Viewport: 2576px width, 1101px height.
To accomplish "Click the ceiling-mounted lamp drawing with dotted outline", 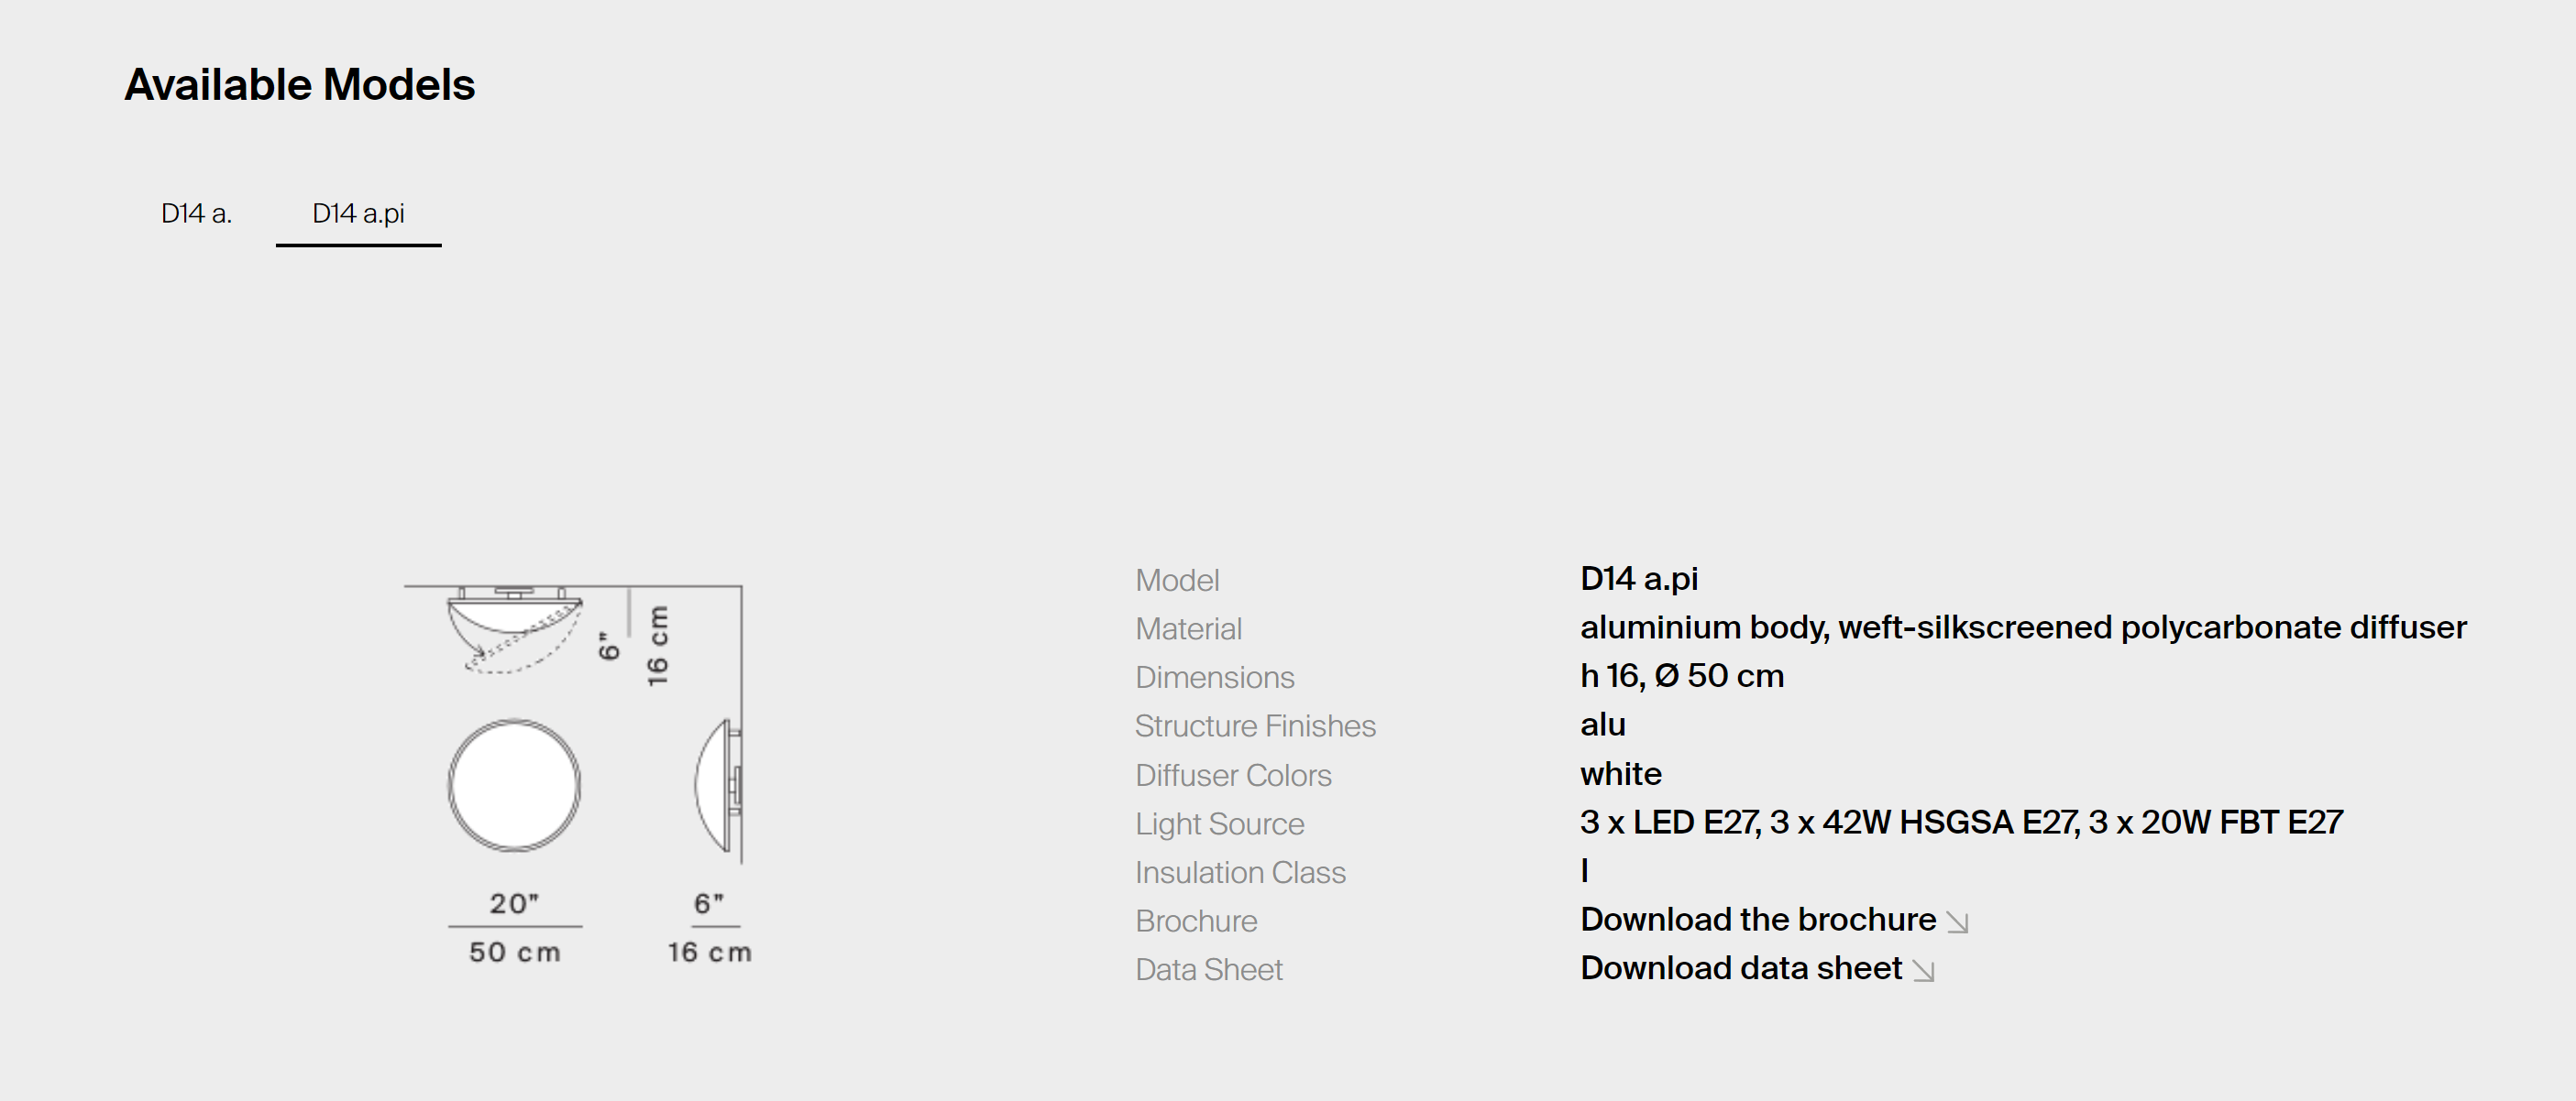I will pyautogui.click(x=514, y=629).
